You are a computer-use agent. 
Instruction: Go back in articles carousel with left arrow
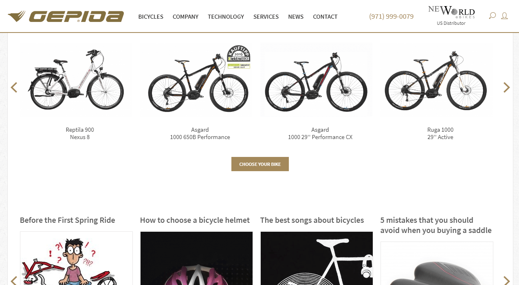(x=14, y=281)
